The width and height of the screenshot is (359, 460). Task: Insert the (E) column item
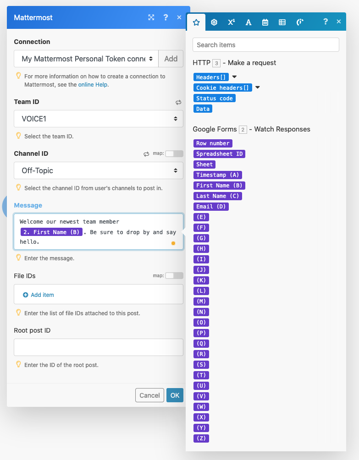201,217
